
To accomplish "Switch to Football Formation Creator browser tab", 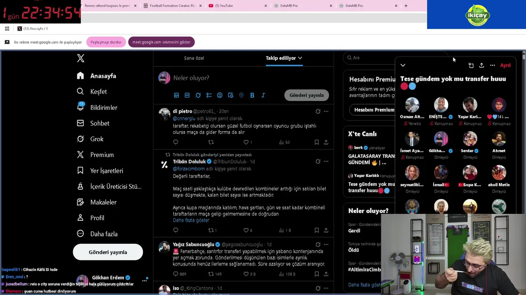I will 173,6.
